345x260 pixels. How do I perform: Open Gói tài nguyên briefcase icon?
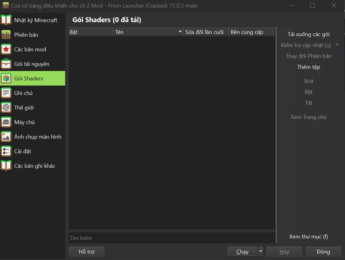point(6,64)
